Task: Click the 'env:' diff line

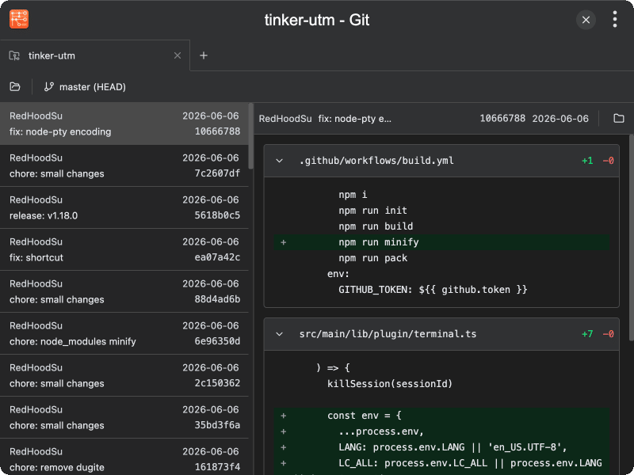Action: point(441,274)
